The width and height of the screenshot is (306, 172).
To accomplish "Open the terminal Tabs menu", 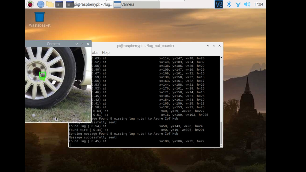I will [95, 53].
